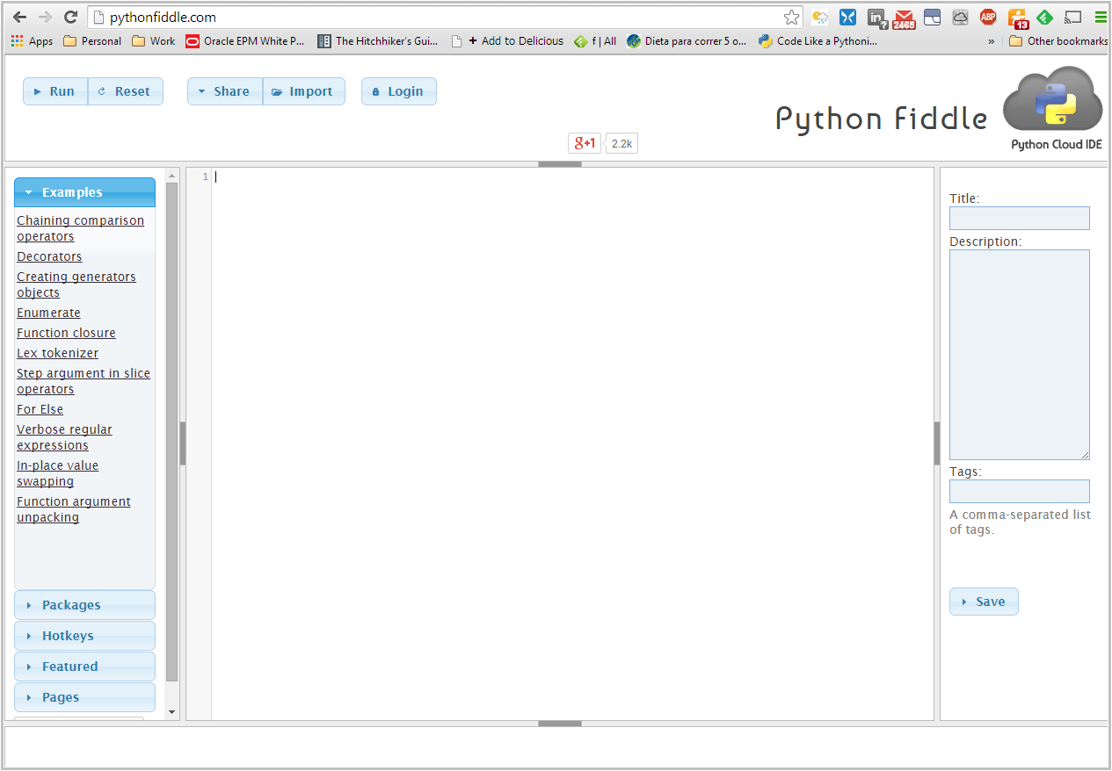This screenshot has width=1112, height=771.
Task: Open the Personal bookmarks folder
Action: pyautogui.click(x=92, y=41)
